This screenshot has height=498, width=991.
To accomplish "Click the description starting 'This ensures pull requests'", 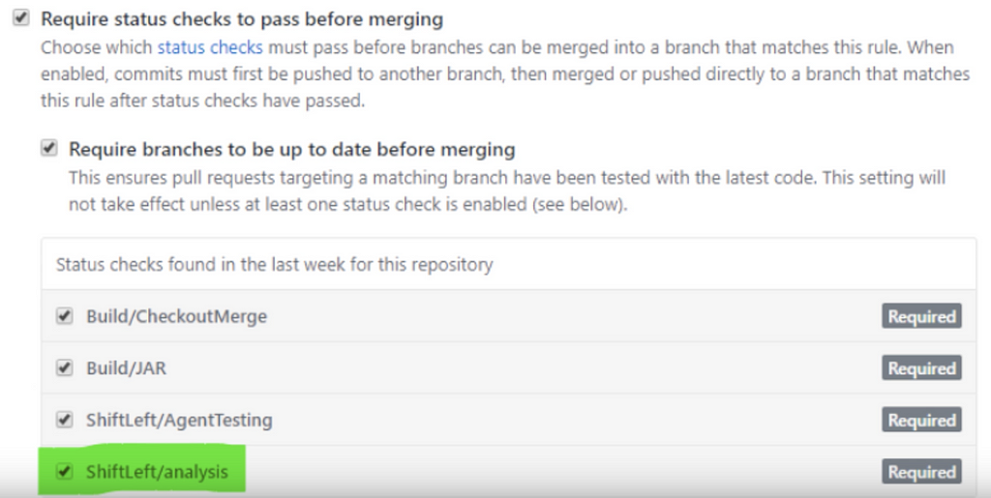I will click(x=503, y=190).
